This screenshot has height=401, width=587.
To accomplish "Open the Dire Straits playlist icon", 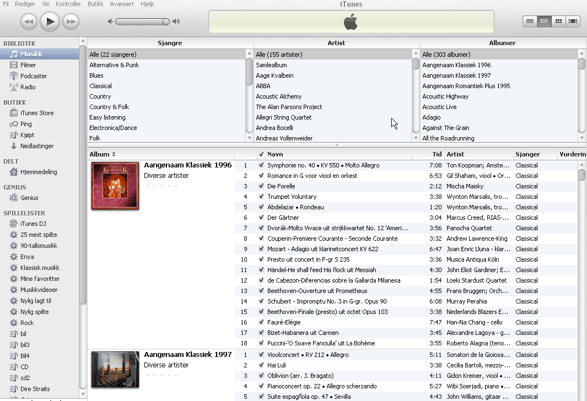I will point(13,389).
